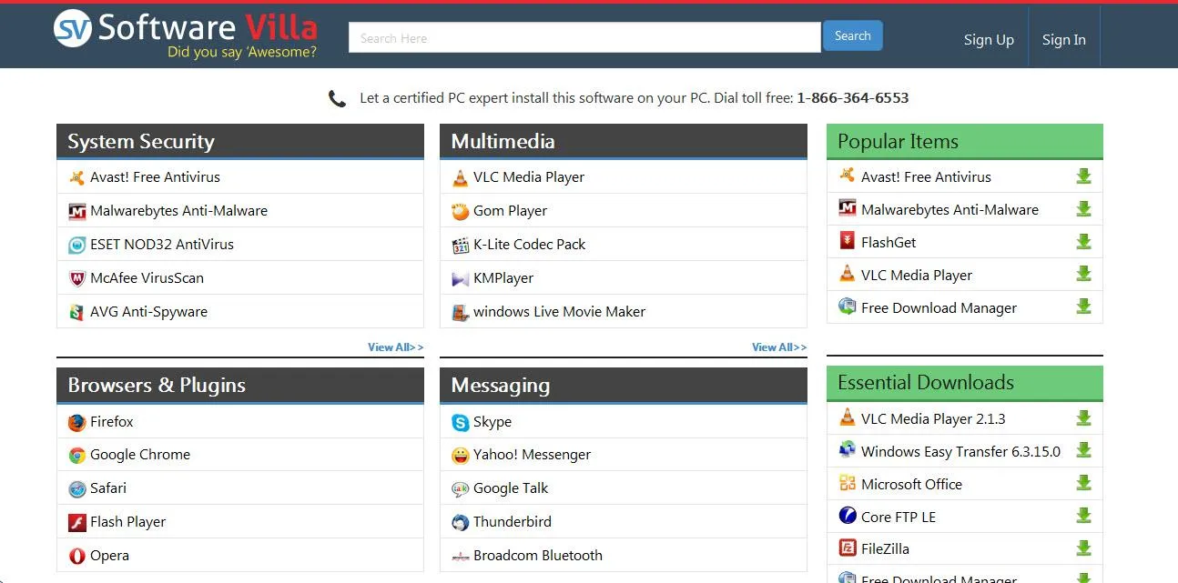Image resolution: width=1178 pixels, height=583 pixels.
Task: Open the Sign Up page
Action: click(x=989, y=39)
